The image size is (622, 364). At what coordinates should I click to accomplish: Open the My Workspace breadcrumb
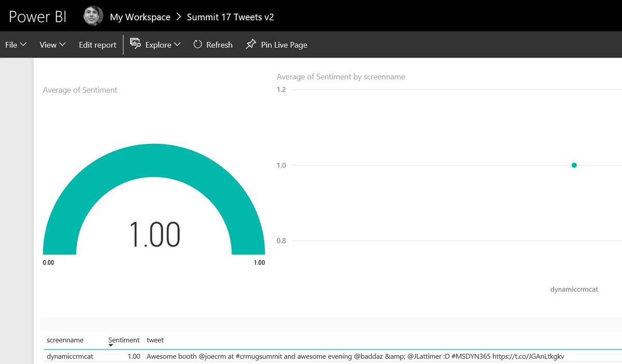point(139,16)
